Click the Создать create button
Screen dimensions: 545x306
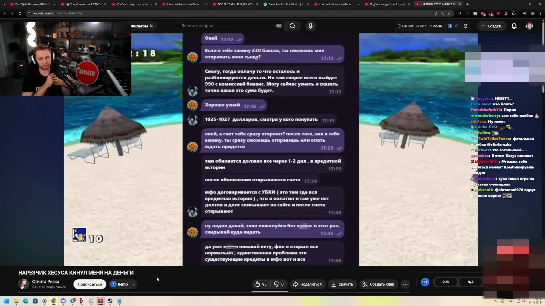tap(491, 26)
